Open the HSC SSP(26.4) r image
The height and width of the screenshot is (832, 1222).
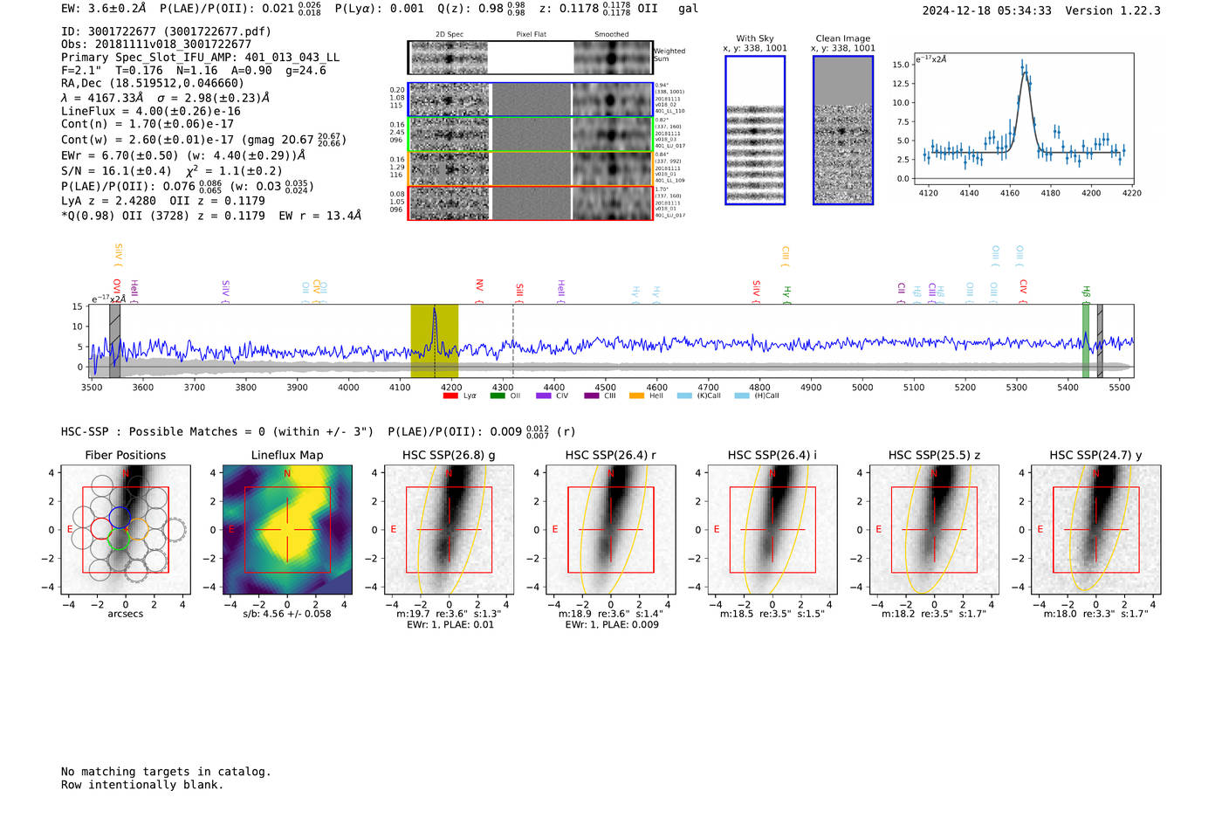611,529
